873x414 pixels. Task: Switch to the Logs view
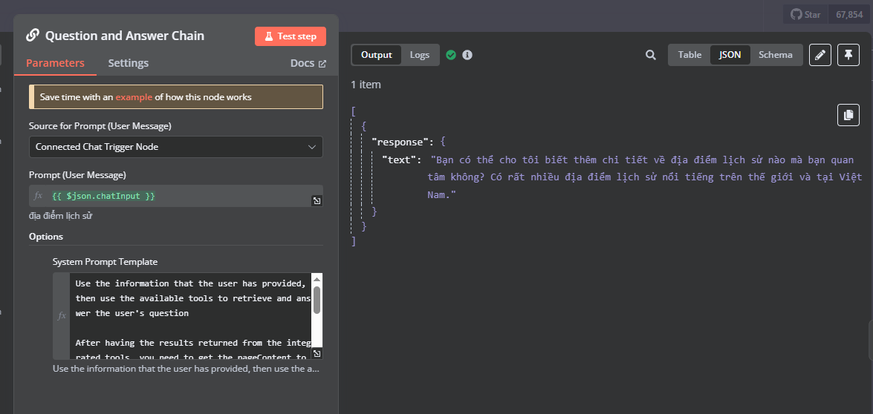tap(420, 55)
